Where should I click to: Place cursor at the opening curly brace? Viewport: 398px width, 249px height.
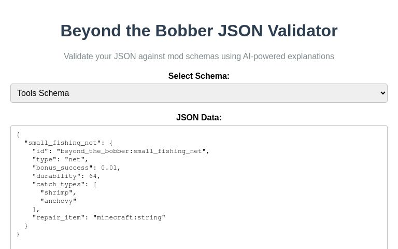click(18, 134)
